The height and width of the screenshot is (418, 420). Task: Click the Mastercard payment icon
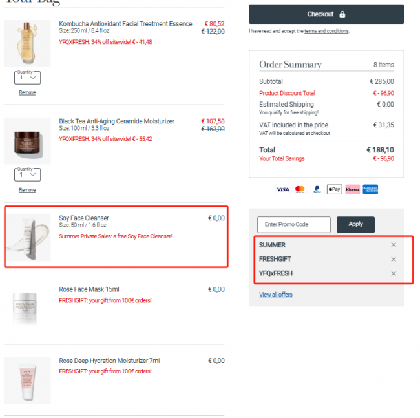pos(300,189)
